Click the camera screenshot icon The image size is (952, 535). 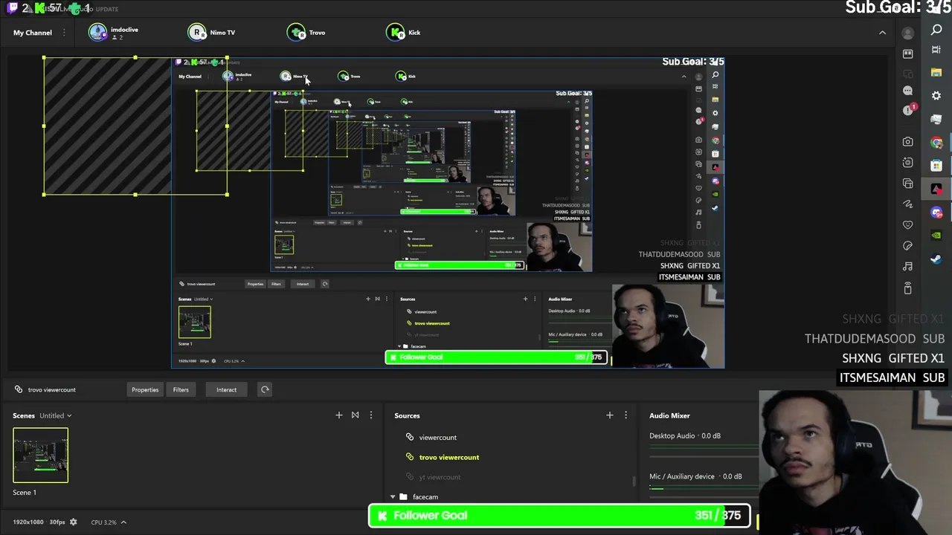pos(907,142)
